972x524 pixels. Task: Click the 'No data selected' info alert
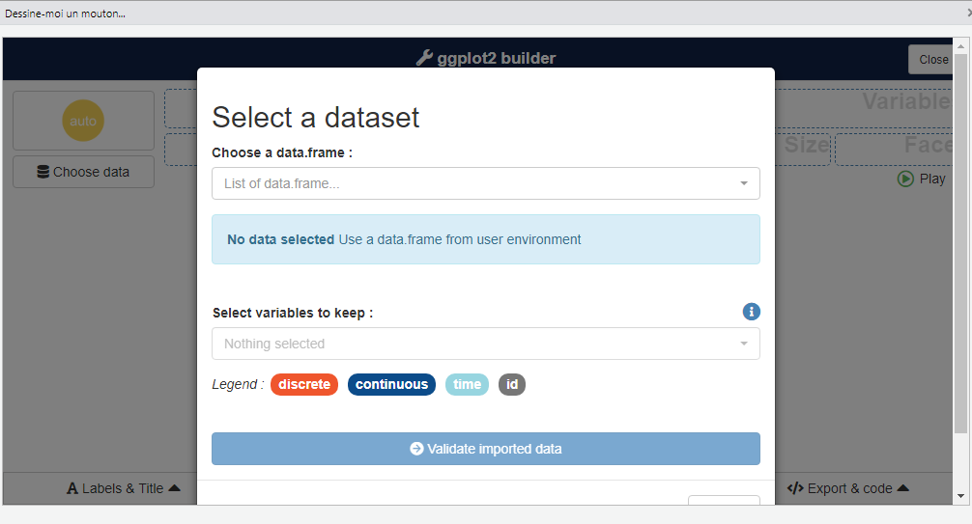(x=485, y=239)
